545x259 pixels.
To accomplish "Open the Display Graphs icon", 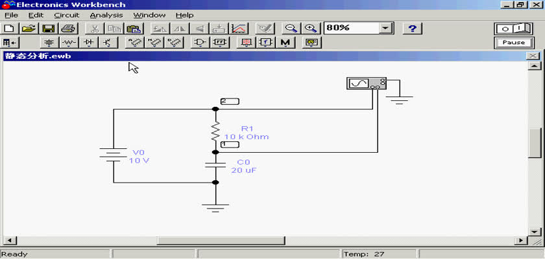I will (239, 28).
